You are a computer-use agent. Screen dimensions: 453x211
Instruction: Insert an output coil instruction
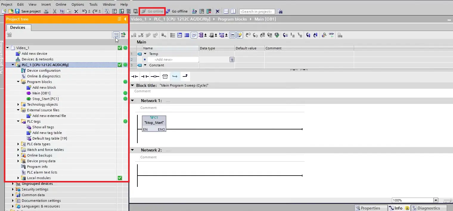[x=155, y=76]
